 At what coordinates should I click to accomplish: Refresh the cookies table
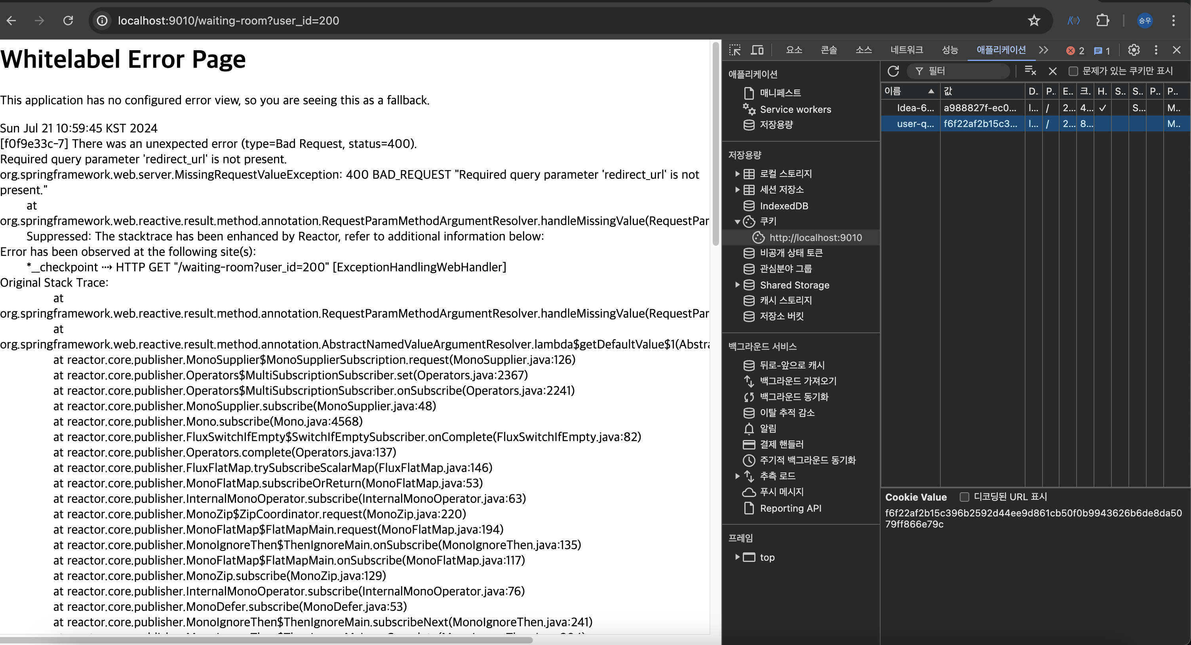pos(893,71)
